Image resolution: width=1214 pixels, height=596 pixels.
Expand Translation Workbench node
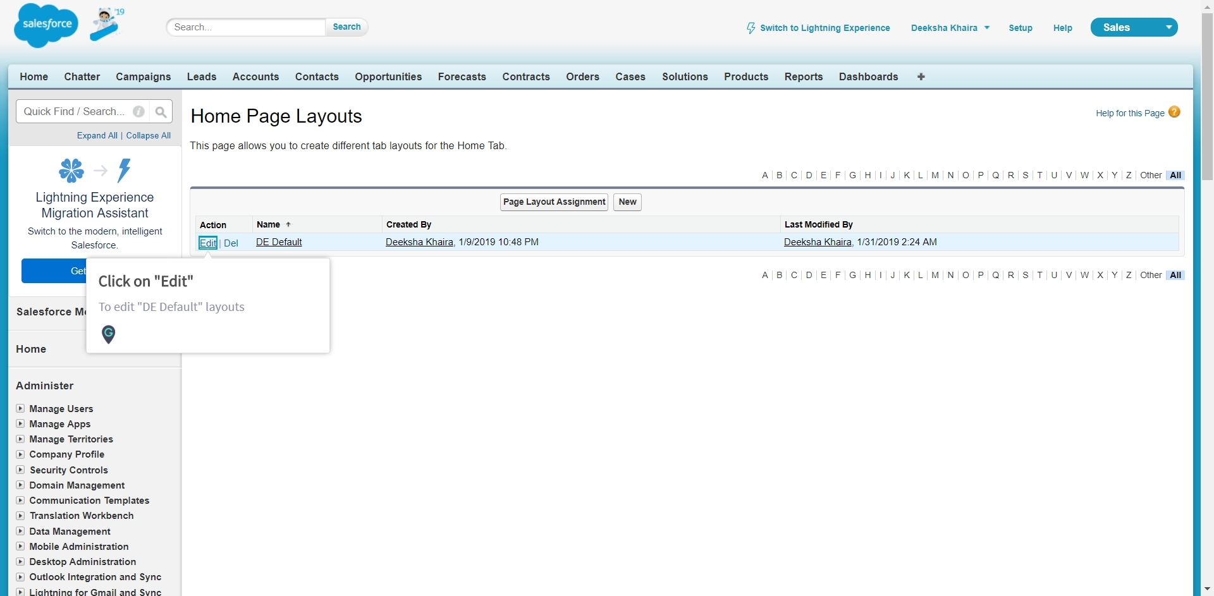tap(20, 515)
